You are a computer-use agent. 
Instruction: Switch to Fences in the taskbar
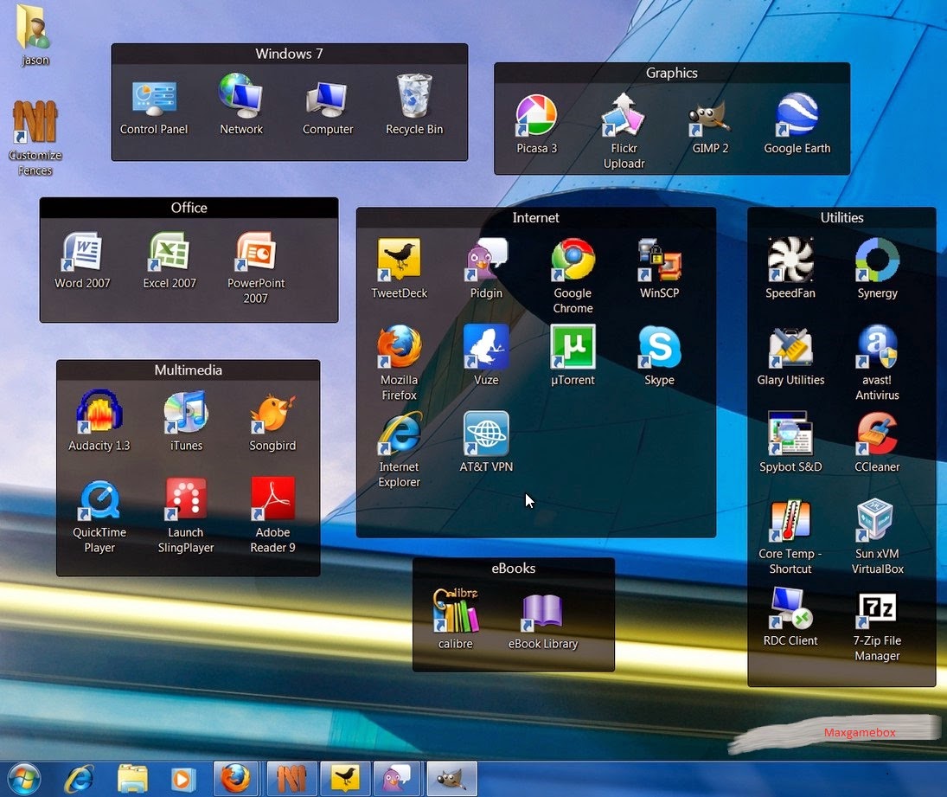(x=291, y=779)
